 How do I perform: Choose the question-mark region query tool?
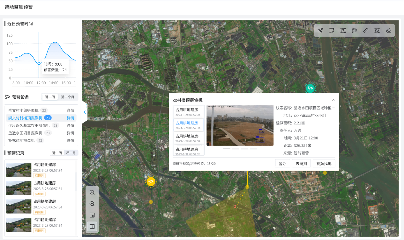343,30
